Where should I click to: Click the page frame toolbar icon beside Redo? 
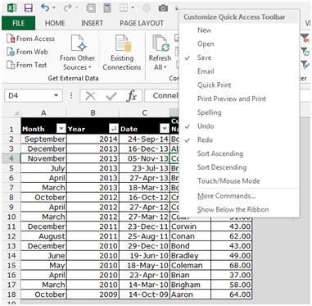click(91, 8)
